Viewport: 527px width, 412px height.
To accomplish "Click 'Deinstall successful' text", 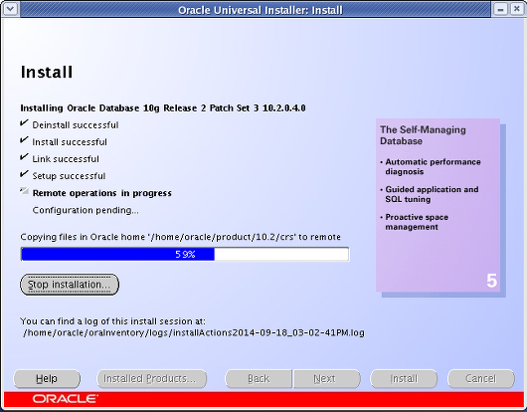I will pyautogui.click(x=76, y=125).
